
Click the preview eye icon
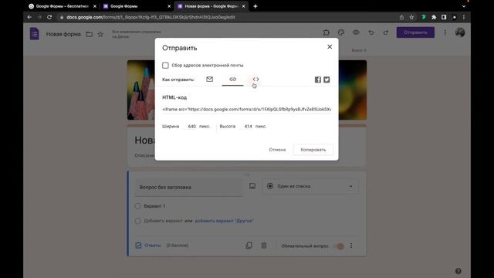coord(356,32)
